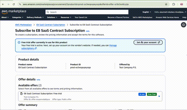Screen dimensions: 187x110
Task: Click Offer ID offer-mosemvdadtpoo text
Action: [37, 99]
